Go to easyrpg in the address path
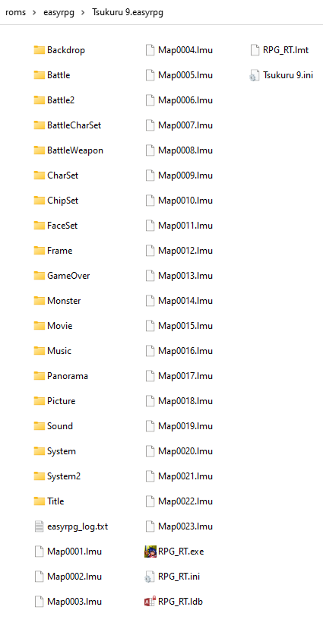The height and width of the screenshot is (629, 323). 59,12
